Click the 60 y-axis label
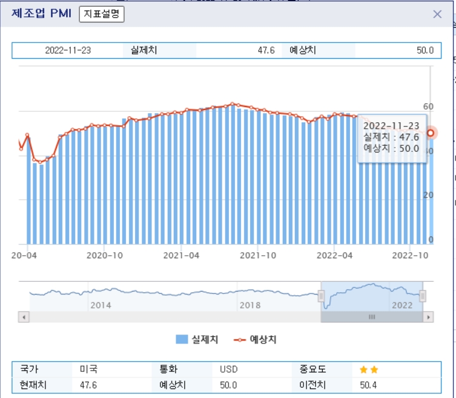The height and width of the screenshot is (398, 456). (x=428, y=106)
